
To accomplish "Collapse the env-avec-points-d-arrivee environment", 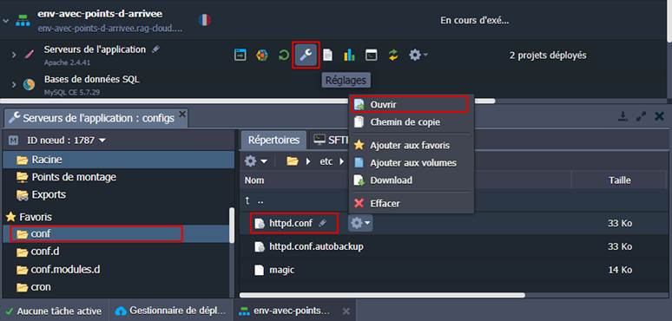I will click(x=5, y=20).
